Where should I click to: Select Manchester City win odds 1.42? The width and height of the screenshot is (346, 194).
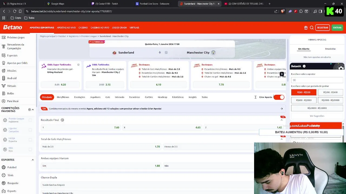pyautogui.click(x=243, y=127)
